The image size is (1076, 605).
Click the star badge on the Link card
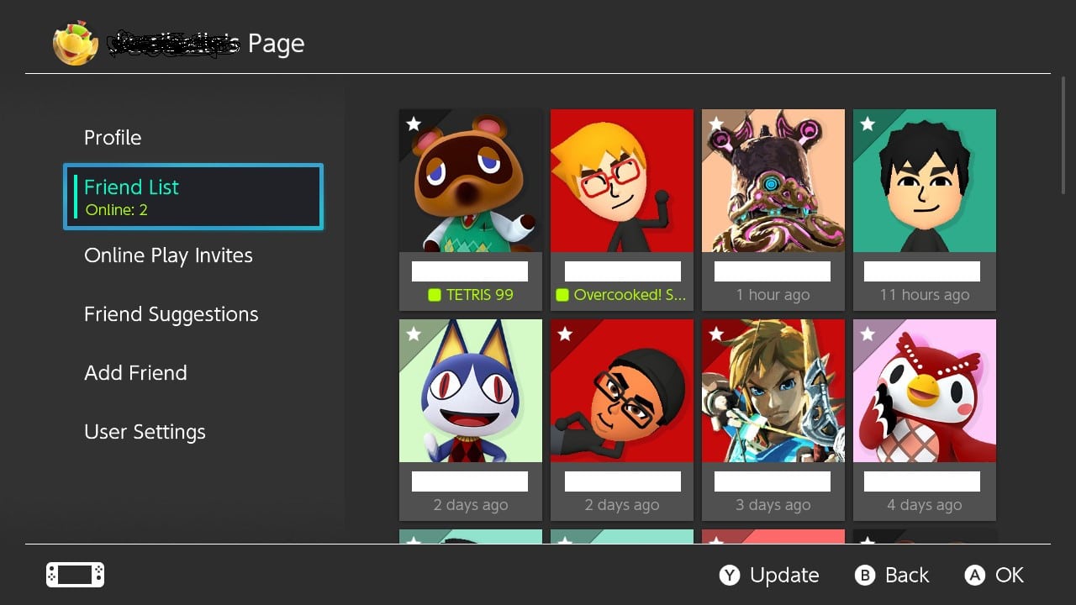(715, 334)
